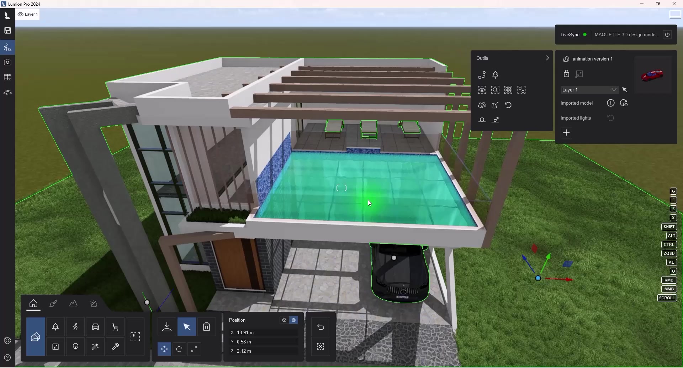Edit the X position value 13.91 m
The width and height of the screenshot is (683, 368).
click(264, 333)
